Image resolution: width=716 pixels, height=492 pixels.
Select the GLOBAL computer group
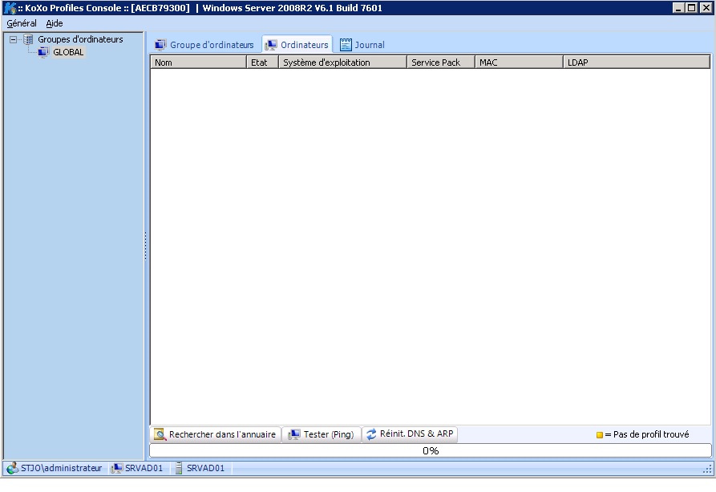click(68, 52)
